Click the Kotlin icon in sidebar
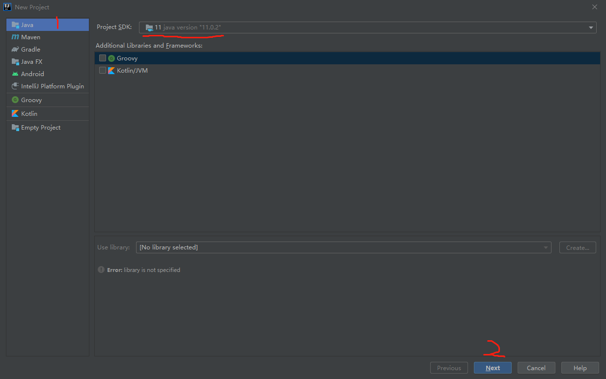 [x=15, y=113]
